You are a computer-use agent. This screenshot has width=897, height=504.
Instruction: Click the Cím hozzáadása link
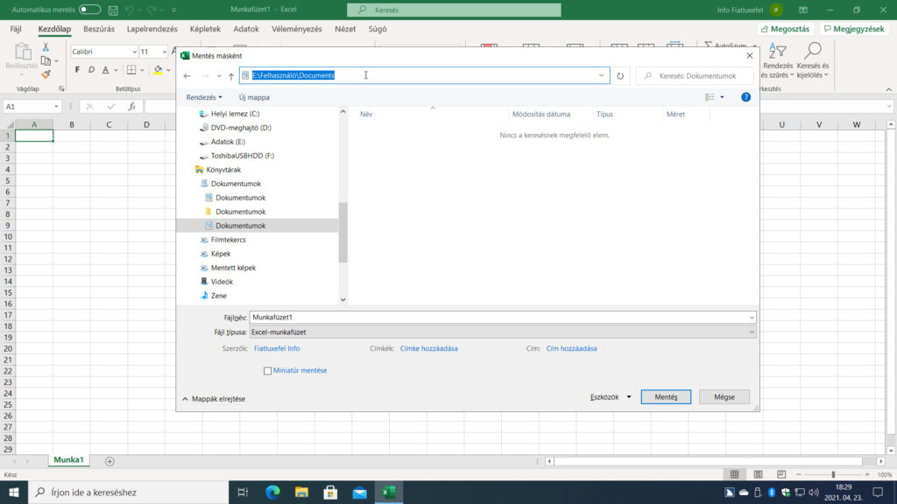tap(571, 348)
